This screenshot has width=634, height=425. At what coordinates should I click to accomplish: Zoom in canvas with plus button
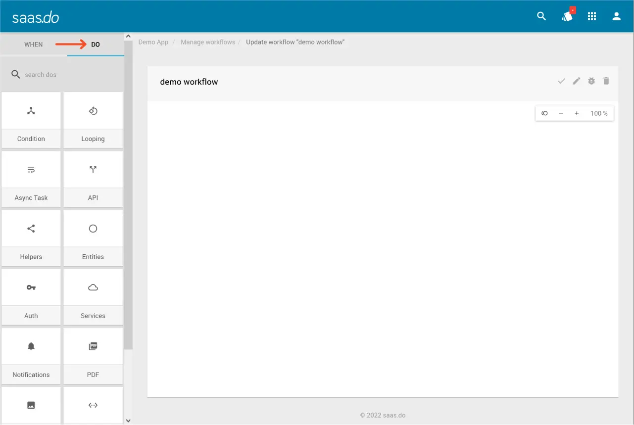tap(577, 113)
